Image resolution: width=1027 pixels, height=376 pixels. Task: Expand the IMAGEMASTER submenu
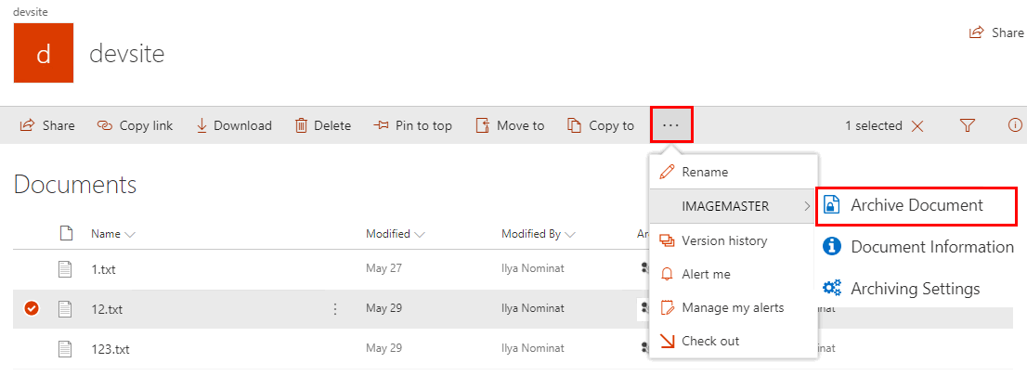(x=733, y=206)
